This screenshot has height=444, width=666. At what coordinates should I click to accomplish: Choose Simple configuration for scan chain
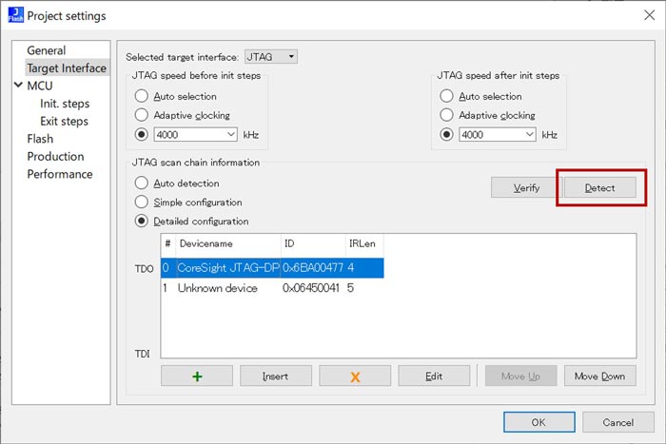click(x=141, y=203)
